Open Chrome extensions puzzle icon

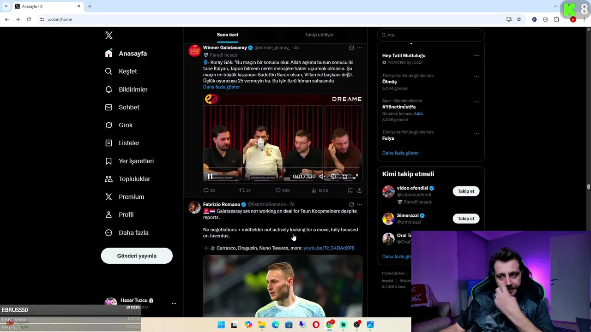(556, 19)
